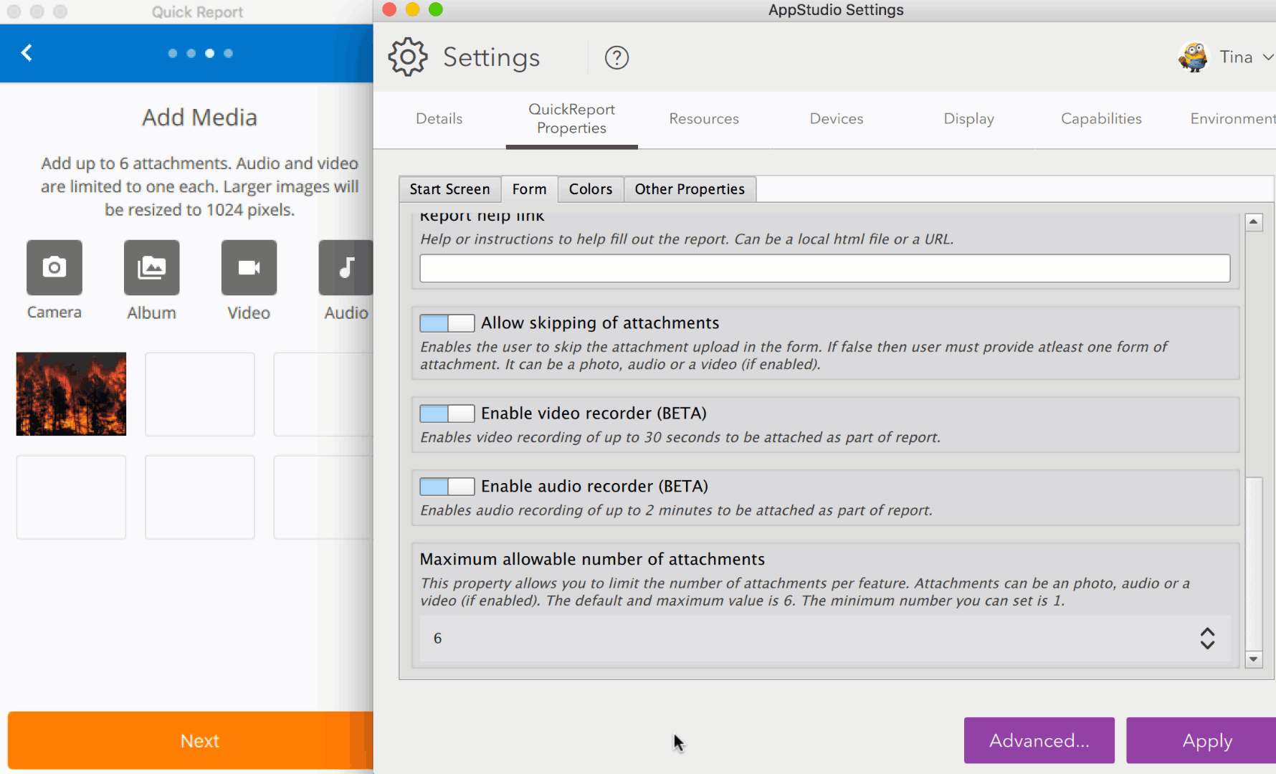This screenshot has height=774, width=1276.
Task: Click the second page indicator dot
Action: pos(191,53)
